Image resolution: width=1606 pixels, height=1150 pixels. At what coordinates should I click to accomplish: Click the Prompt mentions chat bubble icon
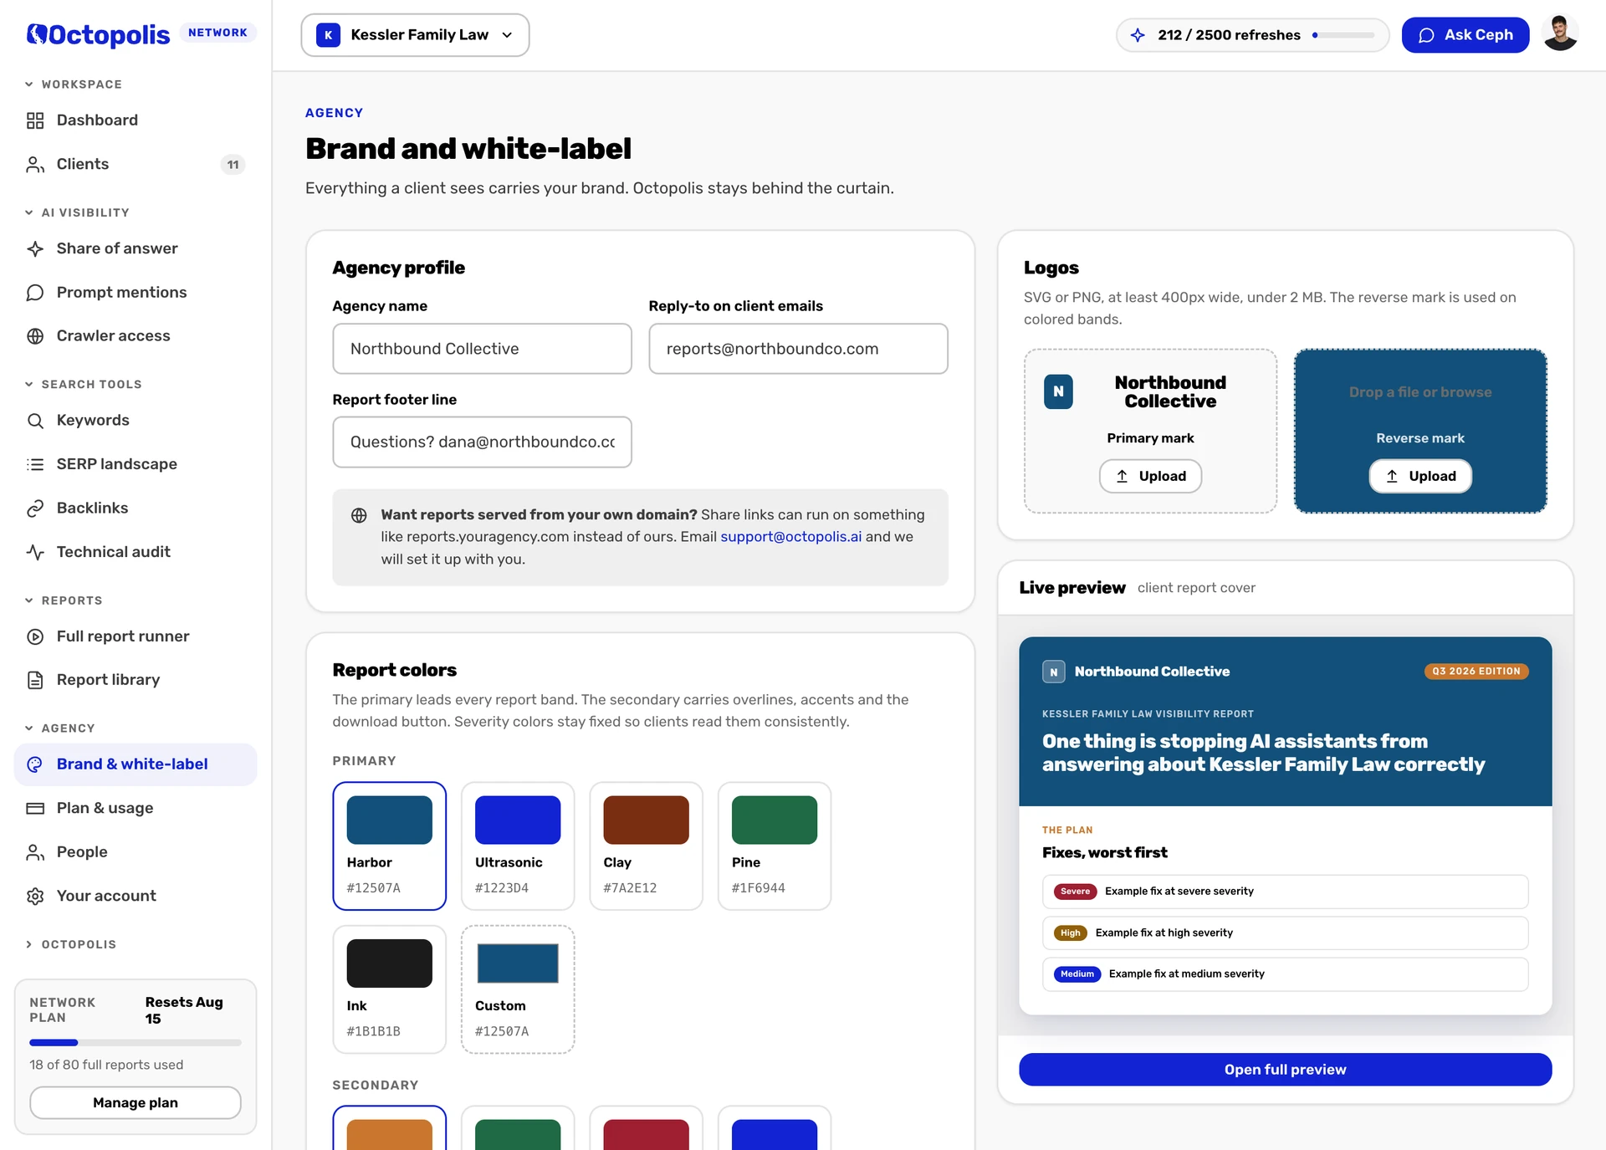pyautogui.click(x=35, y=293)
